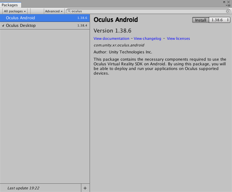Maximize the Packages panel
The image size is (232, 192).
point(224,2)
